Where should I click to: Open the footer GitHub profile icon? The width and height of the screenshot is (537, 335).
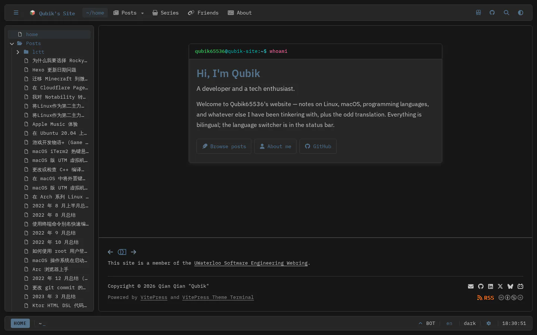(481, 286)
